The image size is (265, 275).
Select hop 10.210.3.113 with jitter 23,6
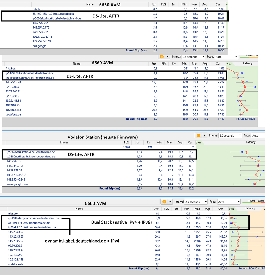pyautogui.click(x=13, y=110)
